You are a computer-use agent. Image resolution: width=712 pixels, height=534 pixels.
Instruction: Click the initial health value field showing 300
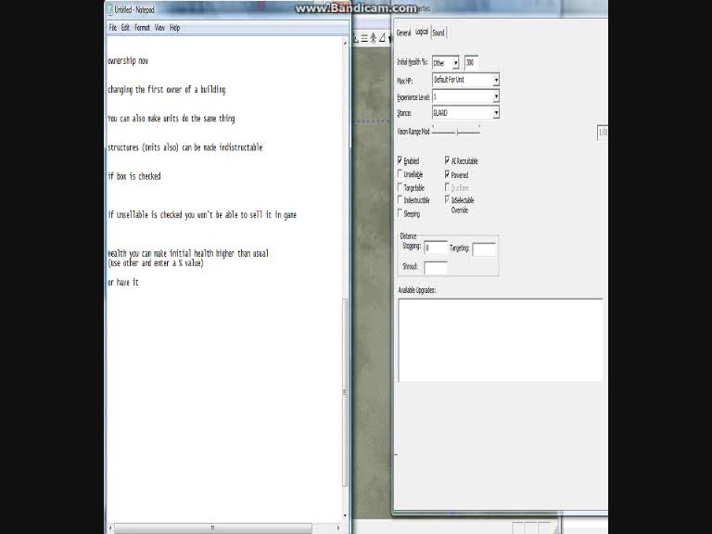pos(471,63)
